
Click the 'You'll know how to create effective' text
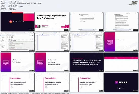click(87, 60)
